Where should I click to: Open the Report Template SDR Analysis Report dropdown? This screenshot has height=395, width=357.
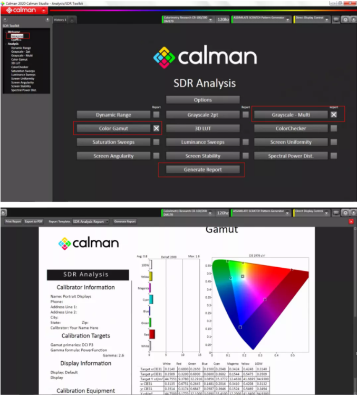tap(91, 221)
